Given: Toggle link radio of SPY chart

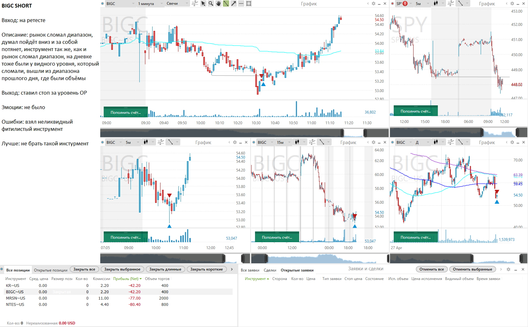Looking at the screenshot, I should (392, 3).
